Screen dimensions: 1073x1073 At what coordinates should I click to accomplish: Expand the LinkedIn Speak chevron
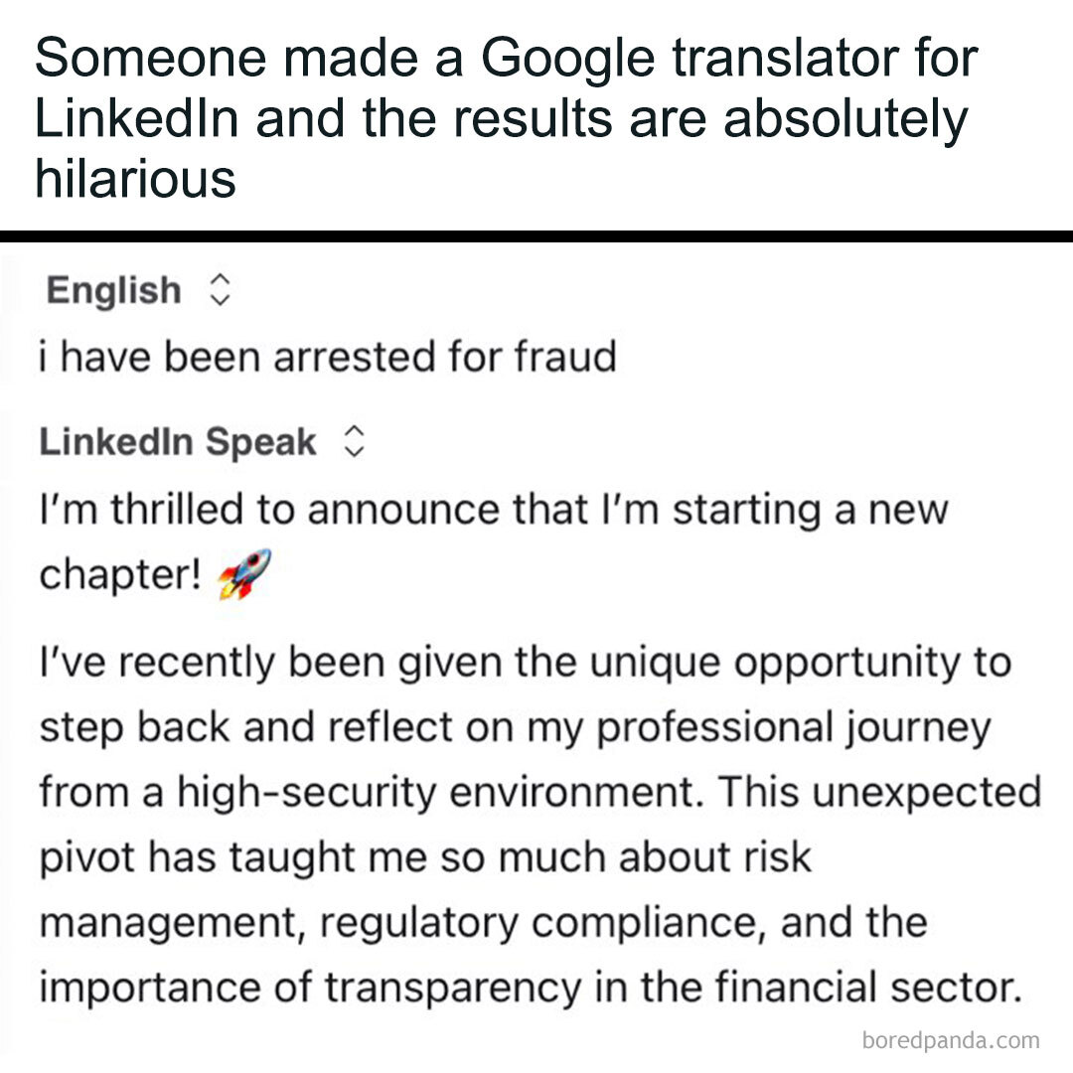pyautogui.click(x=353, y=442)
